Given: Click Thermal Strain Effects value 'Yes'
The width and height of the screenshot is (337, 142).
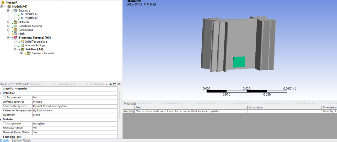Looking at the screenshot, I should coord(75,132).
